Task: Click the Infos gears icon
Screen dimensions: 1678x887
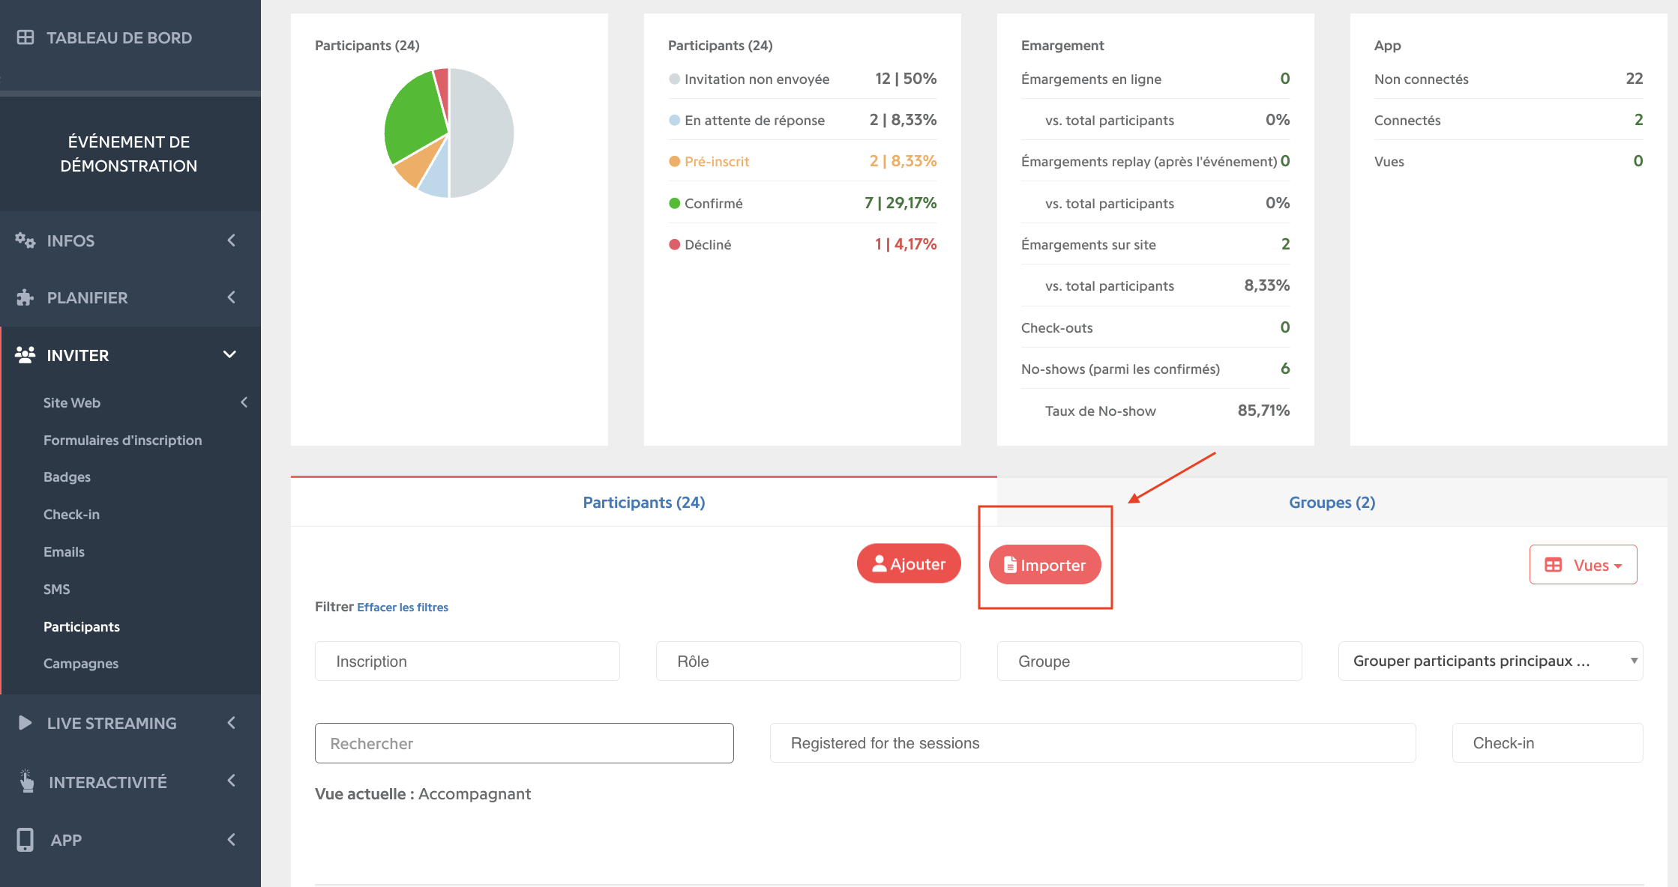Action: pos(25,240)
